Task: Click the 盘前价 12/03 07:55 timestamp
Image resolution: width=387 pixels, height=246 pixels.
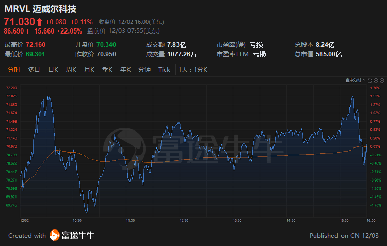Action: [x=123, y=31]
